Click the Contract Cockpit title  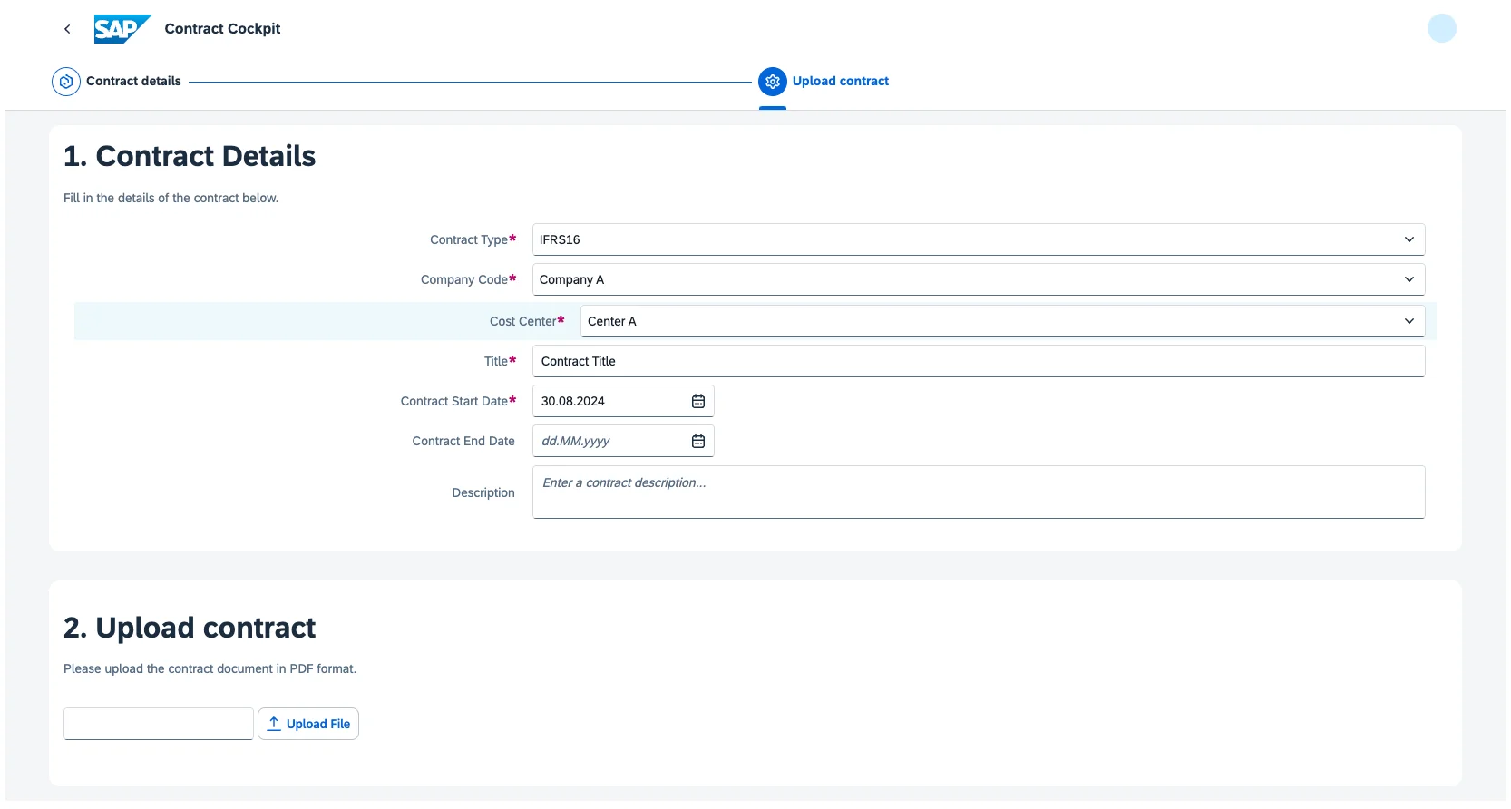point(222,29)
